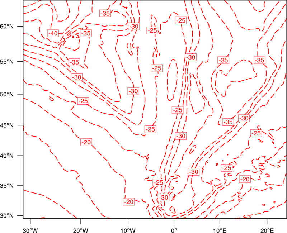Screen dimensions: 287x233
Task: Click the 40°N latitude axis label
Action: pos(7,156)
